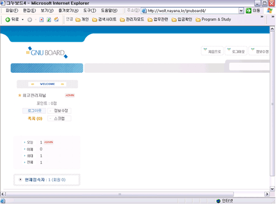
Task: Click the status bar page icon at left
Action: [3, 201]
